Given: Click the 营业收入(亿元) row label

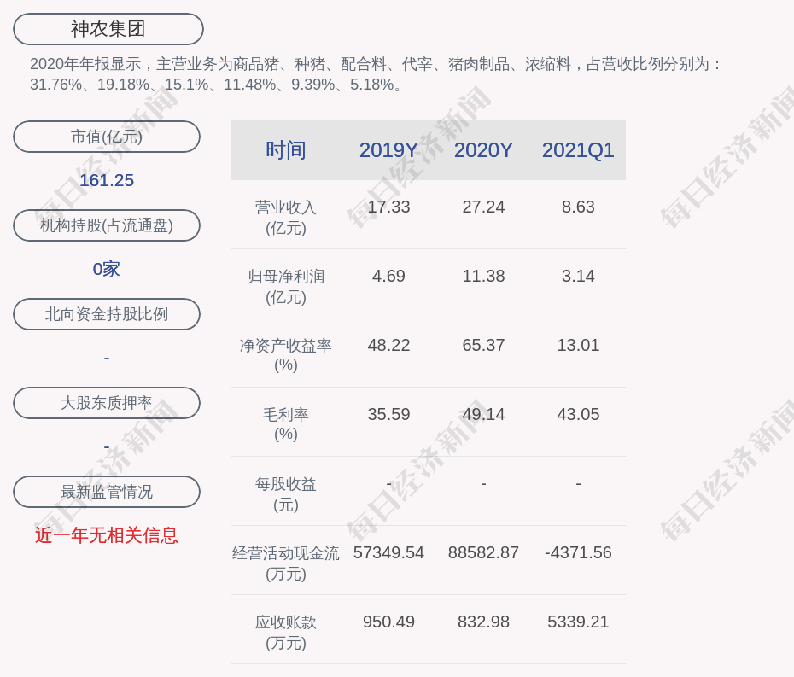Looking at the screenshot, I should click(x=286, y=218).
